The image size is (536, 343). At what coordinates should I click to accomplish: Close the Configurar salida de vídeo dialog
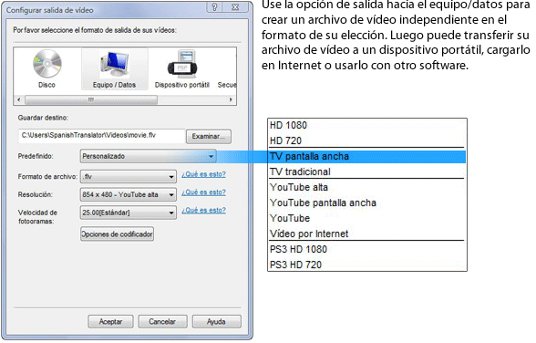(x=235, y=6)
